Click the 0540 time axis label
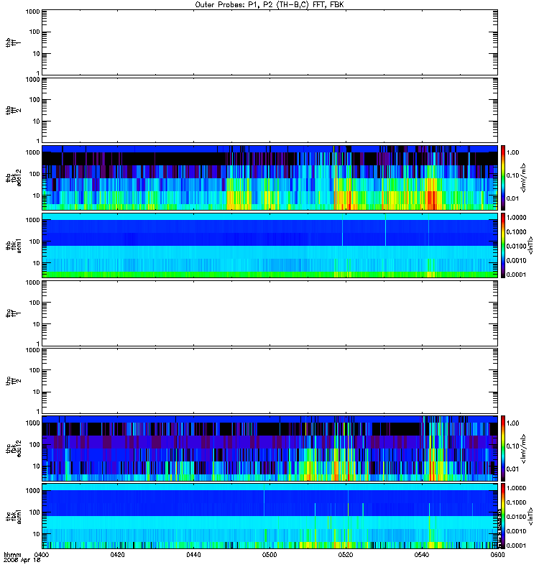539x575 pixels. click(x=422, y=555)
